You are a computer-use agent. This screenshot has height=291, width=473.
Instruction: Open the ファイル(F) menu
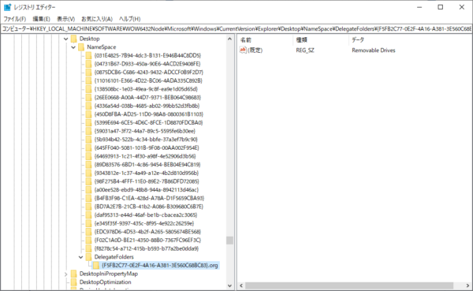pos(14,19)
